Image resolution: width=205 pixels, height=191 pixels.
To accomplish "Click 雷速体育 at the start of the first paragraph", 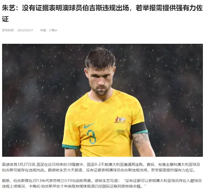I will coord(10,164).
